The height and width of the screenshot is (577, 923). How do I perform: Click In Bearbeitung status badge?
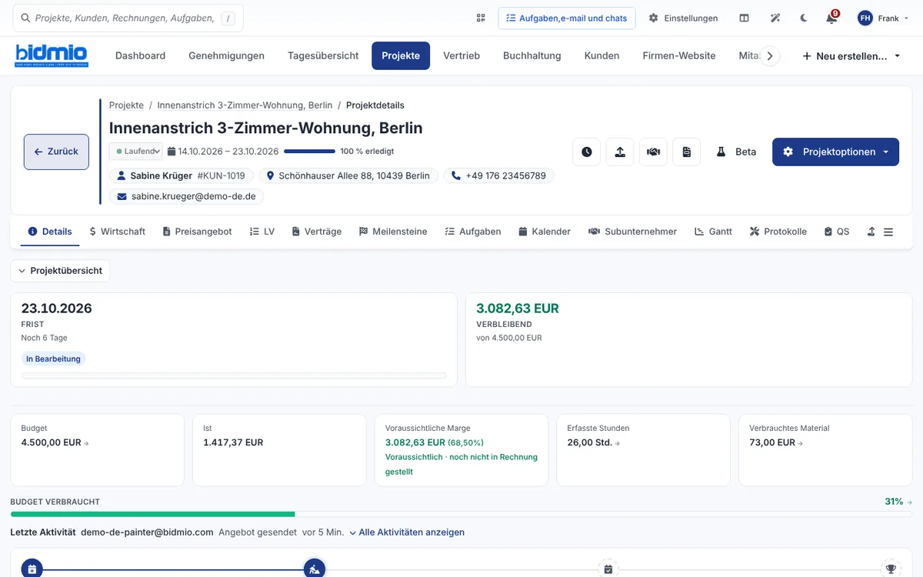coord(53,359)
